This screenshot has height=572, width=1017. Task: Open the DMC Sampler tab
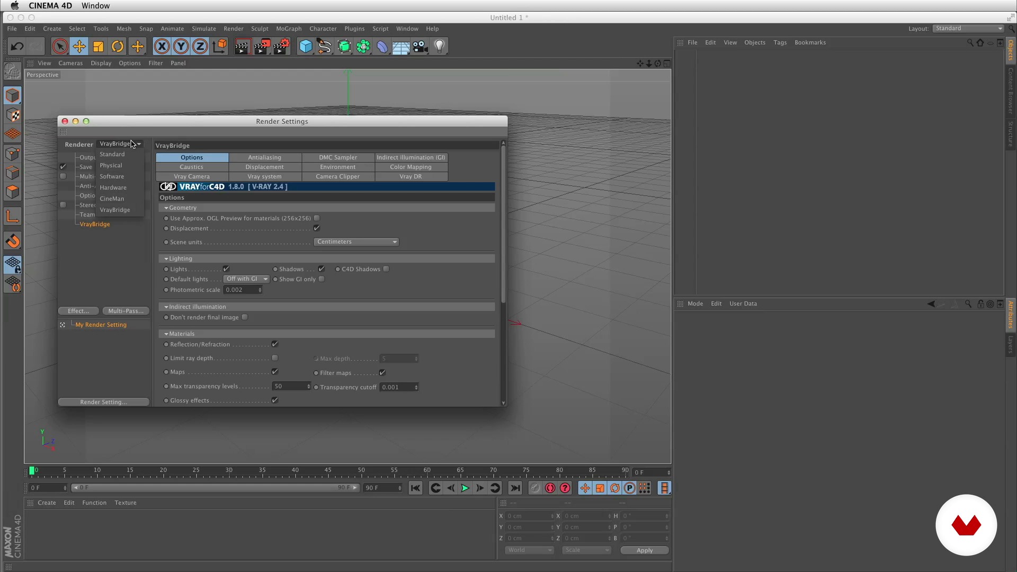(x=338, y=157)
